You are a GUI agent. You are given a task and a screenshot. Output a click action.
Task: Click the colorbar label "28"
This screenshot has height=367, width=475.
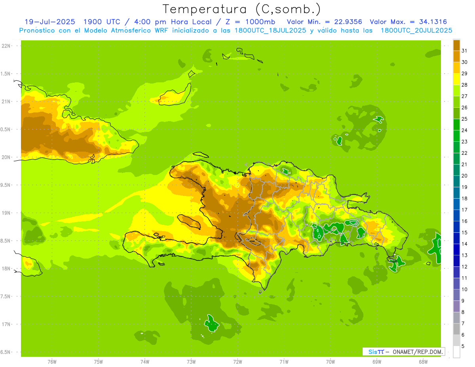[x=464, y=85]
